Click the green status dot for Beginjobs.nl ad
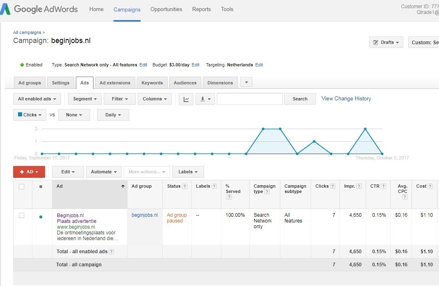This screenshot has width=439, height=286. 41,217
